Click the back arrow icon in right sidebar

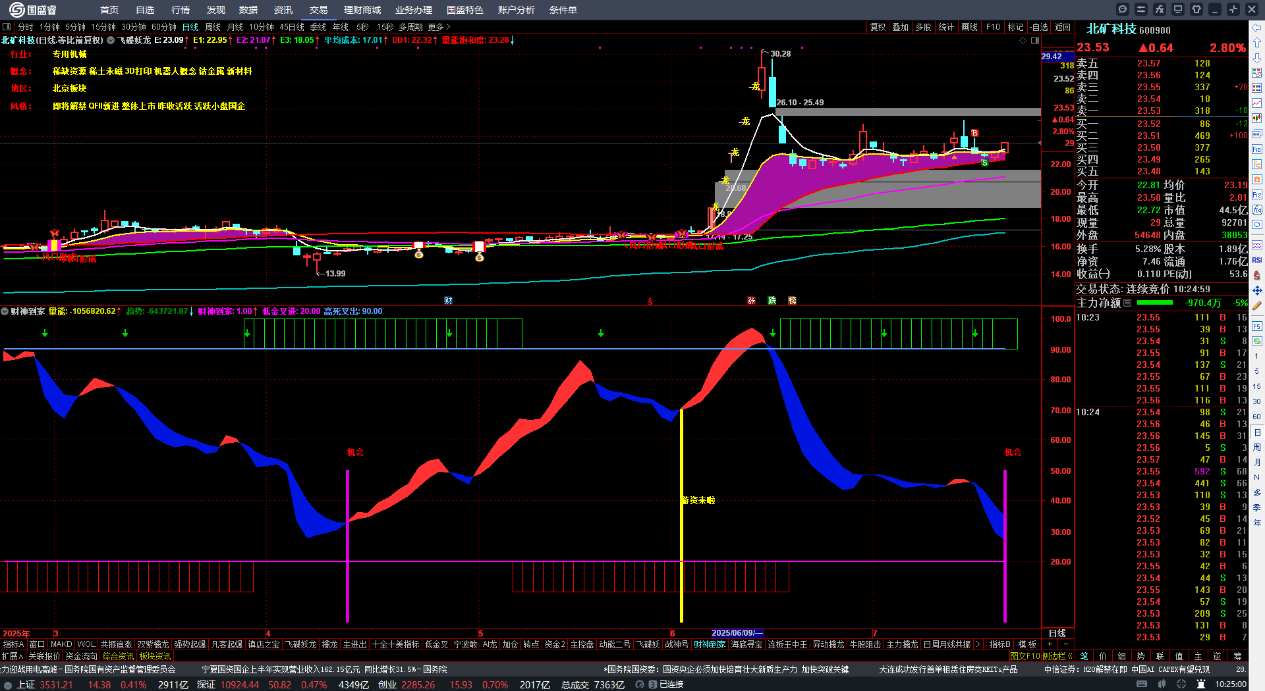tap(1257, 28)
